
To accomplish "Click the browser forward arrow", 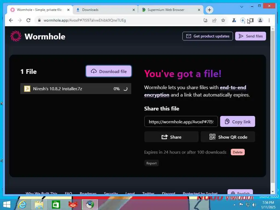I will pyautogui.click(x=20, y=20).
